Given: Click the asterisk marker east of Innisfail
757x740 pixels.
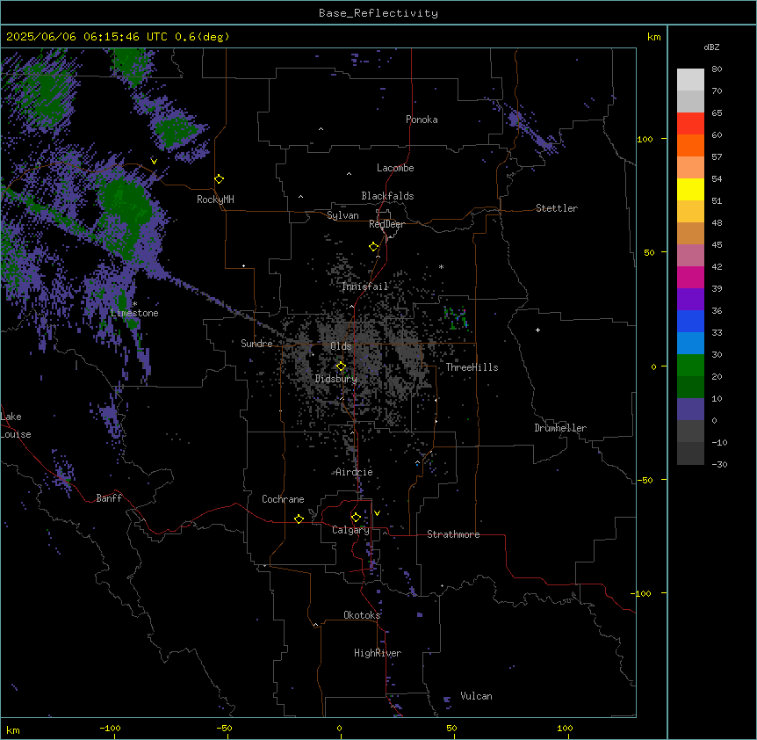Looking at the screenshot, I should [x=441, y=266].
